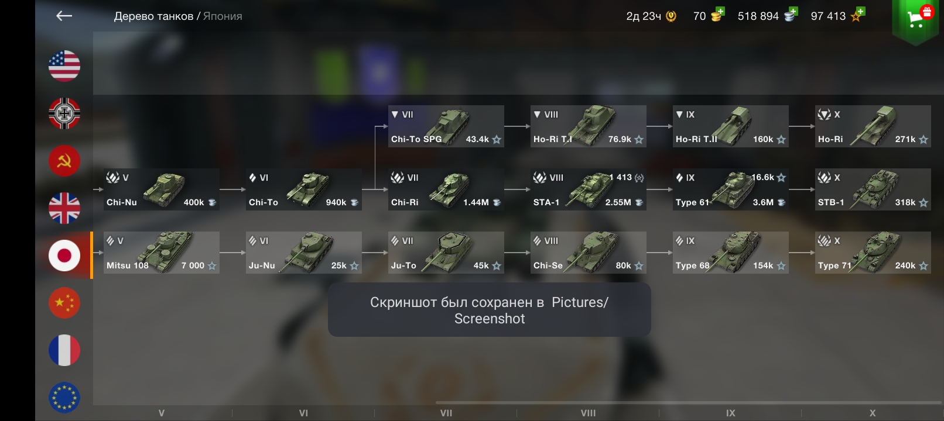
Task: Select the Mitsu 108 tank
Action: [x=162, y=253]
